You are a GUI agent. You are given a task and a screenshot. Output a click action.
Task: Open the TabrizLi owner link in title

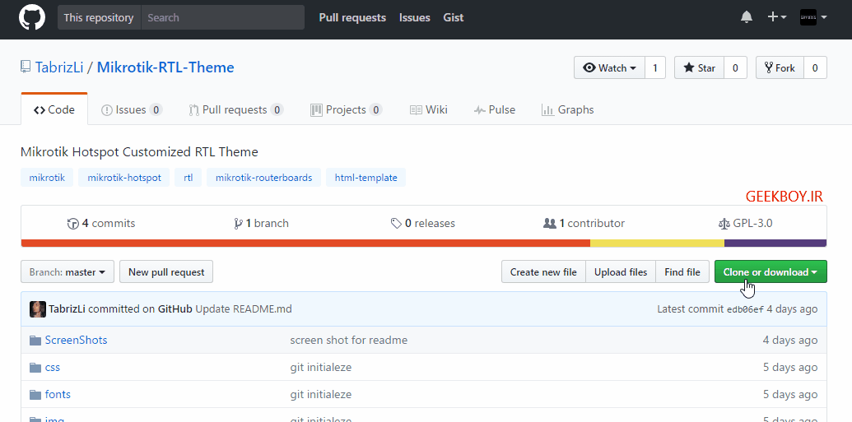(x=59, y=68)
